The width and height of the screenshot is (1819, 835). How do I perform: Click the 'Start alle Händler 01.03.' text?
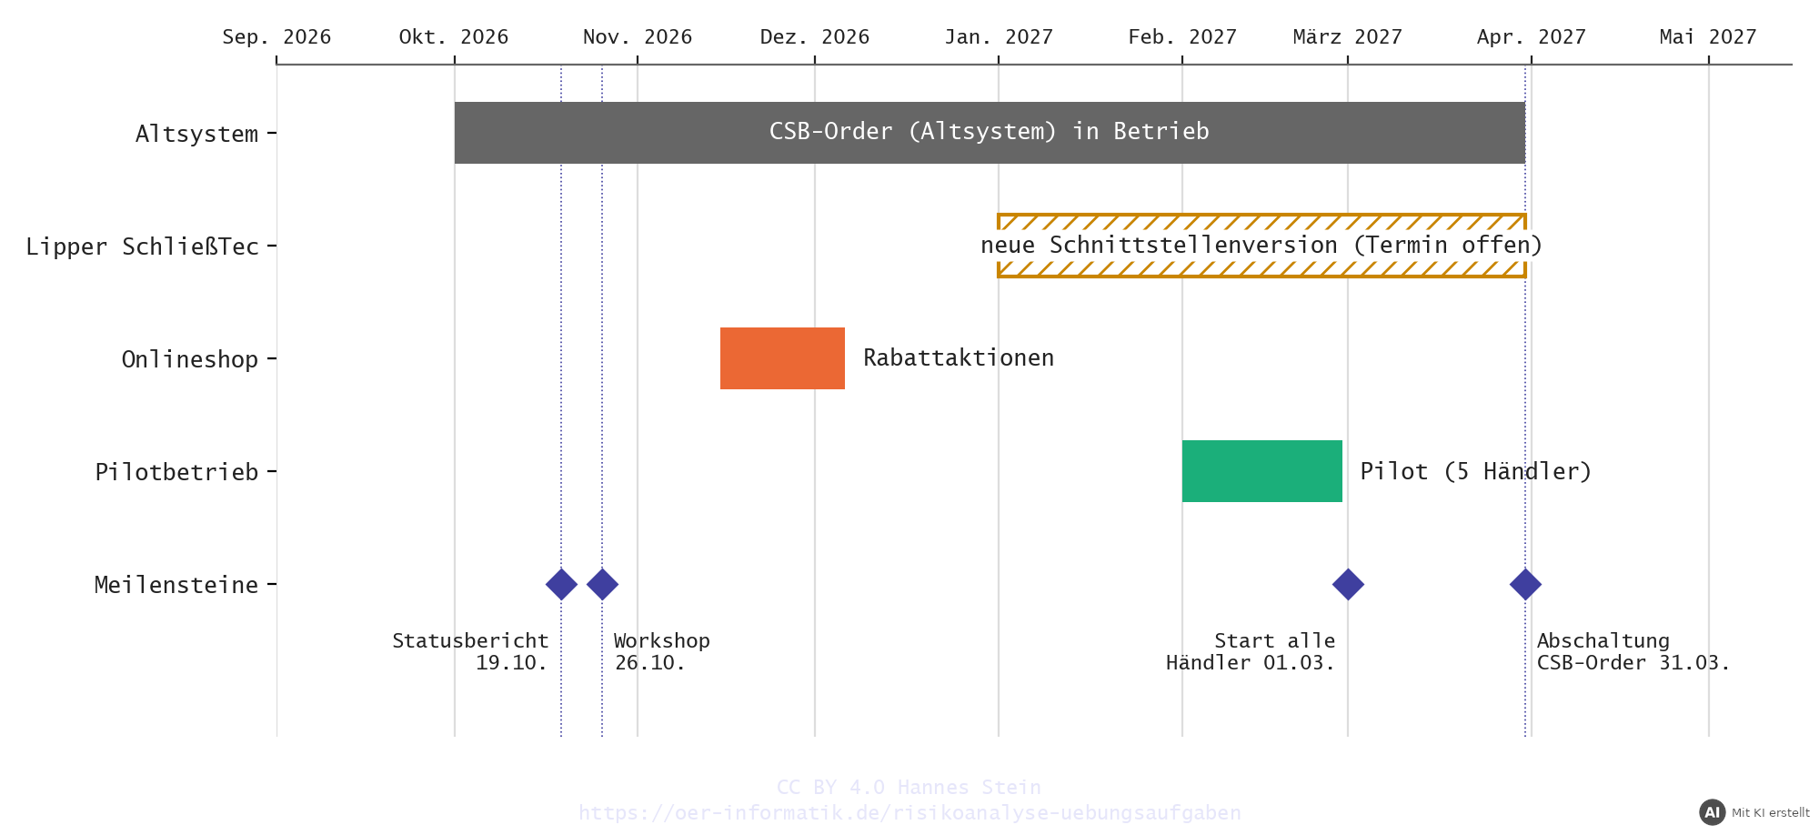tap(1251, 651)
